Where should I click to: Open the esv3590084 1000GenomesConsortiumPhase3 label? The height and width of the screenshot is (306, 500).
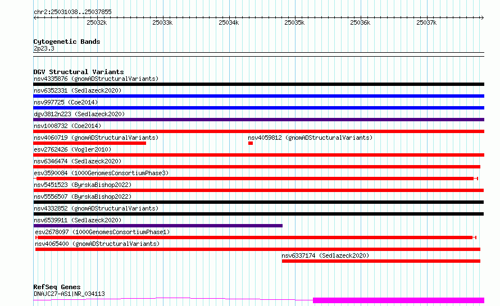[101, 173]
